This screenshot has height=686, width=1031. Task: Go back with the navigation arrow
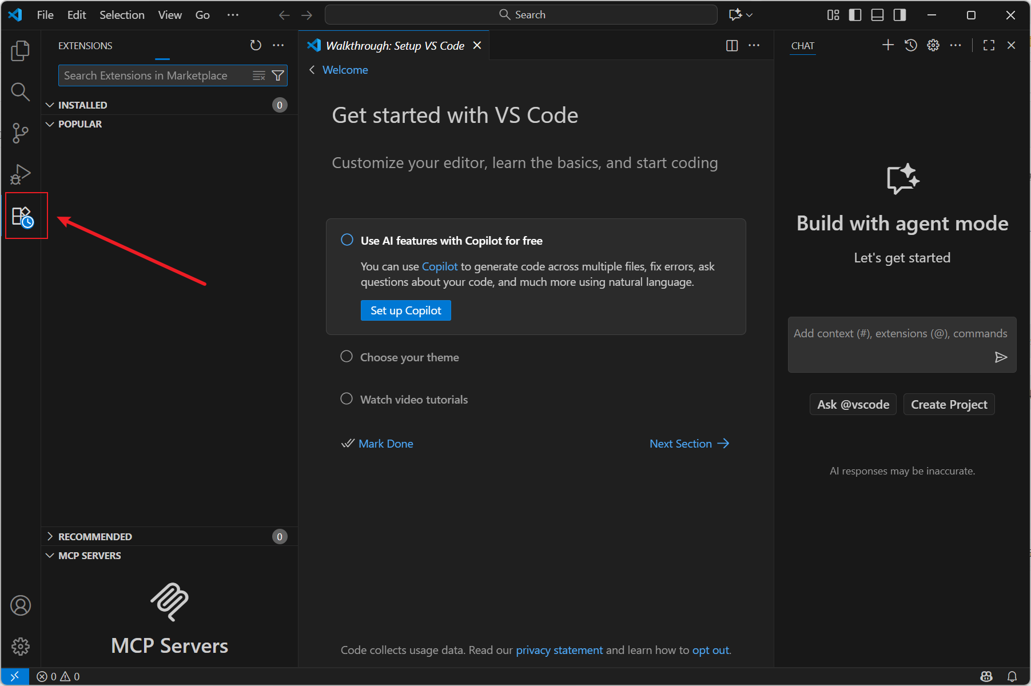click(284, 15)
